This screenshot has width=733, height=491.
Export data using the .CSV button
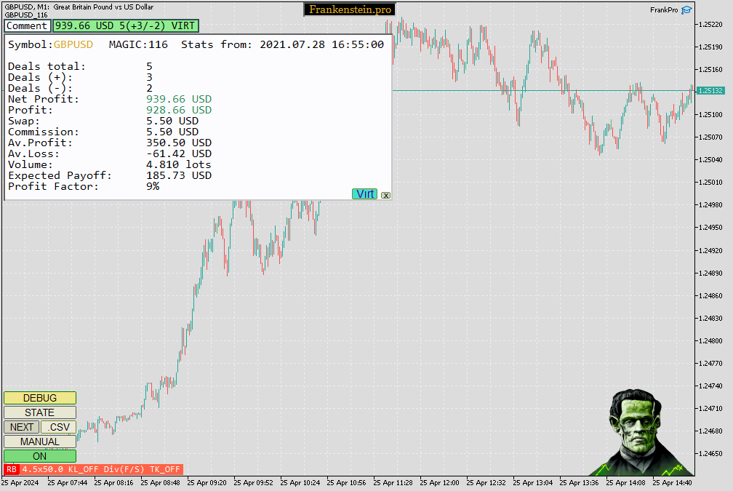click(x=57, y=427)
